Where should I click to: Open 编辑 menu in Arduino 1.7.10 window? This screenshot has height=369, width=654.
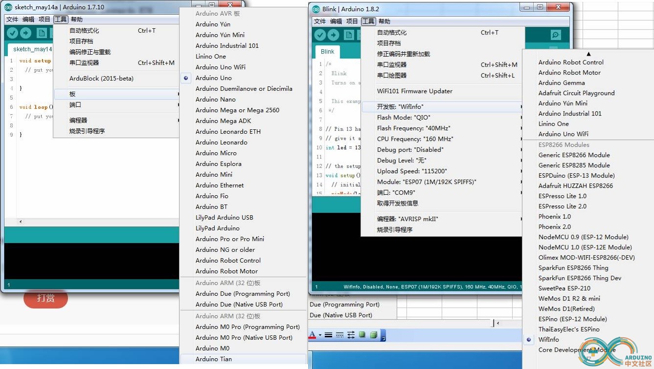pyautogui.click(x=28, y=20)
